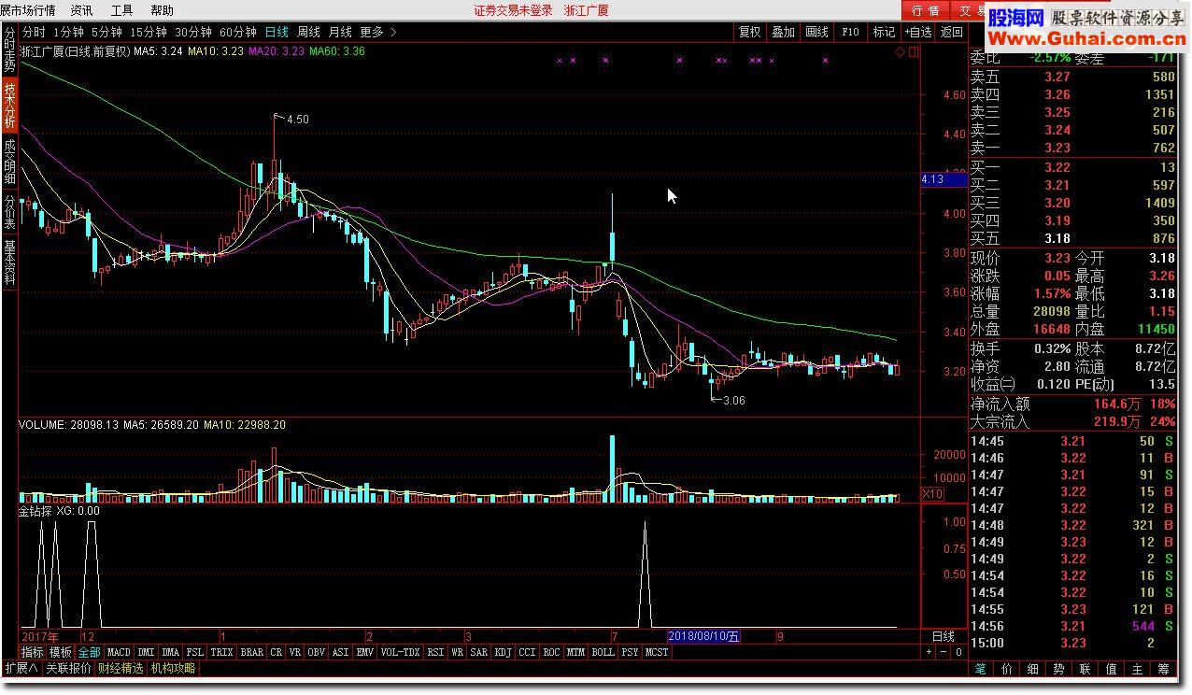Screen dimensions: 1192x695
Task: Open the 主 main force tab
Action: pos(1138,669)
